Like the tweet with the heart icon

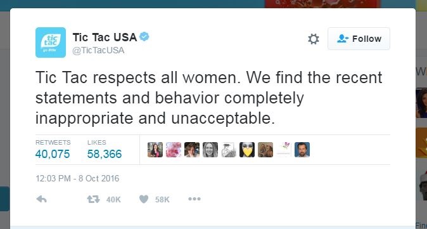point(144,200)
